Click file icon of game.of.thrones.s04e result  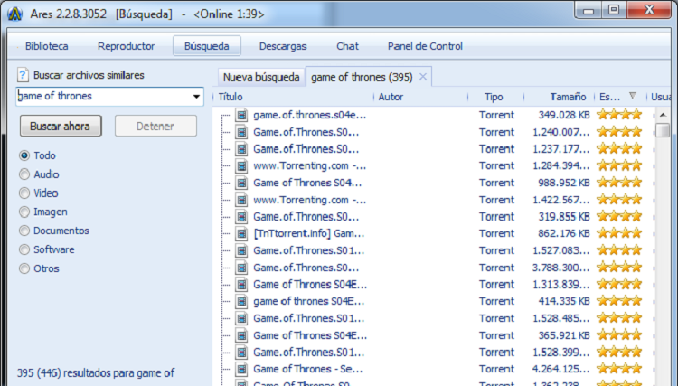(241, 115)
